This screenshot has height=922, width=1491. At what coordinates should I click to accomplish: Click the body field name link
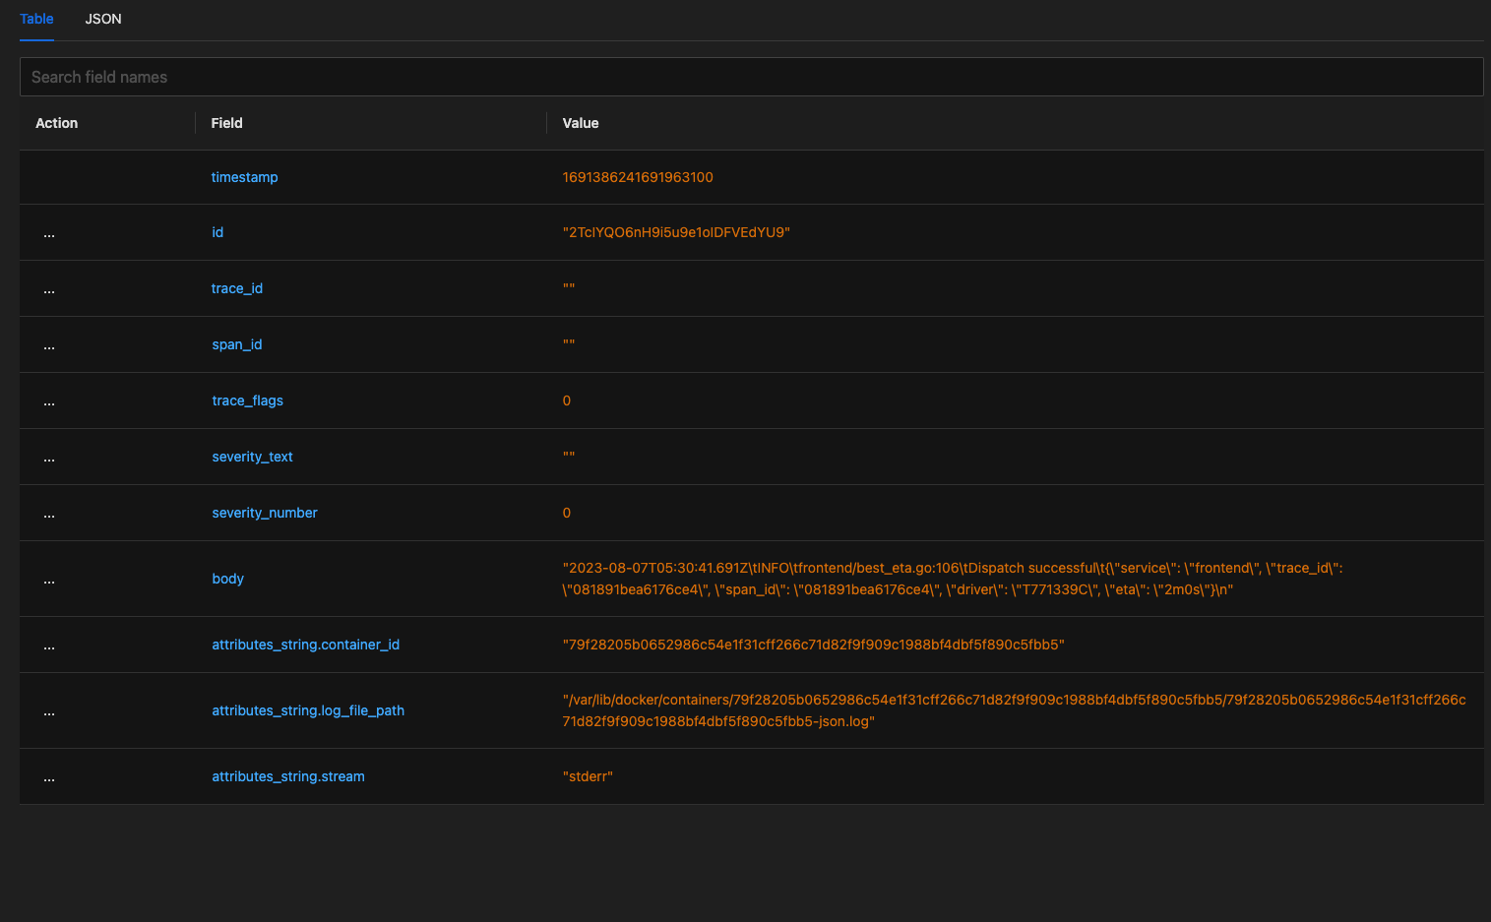click(227, 579)
